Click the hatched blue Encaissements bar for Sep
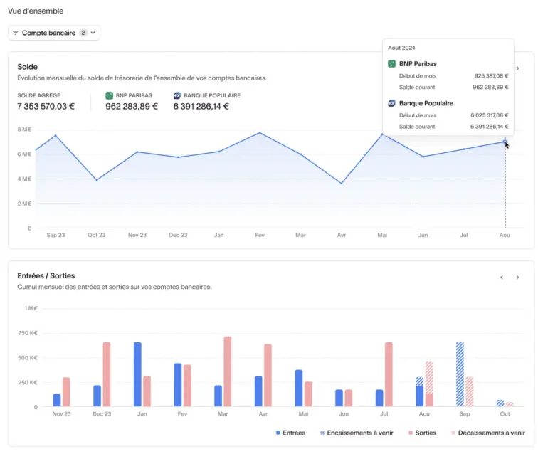Image resolution: width=538 pixels, height=454 pixels. (460, 374)
